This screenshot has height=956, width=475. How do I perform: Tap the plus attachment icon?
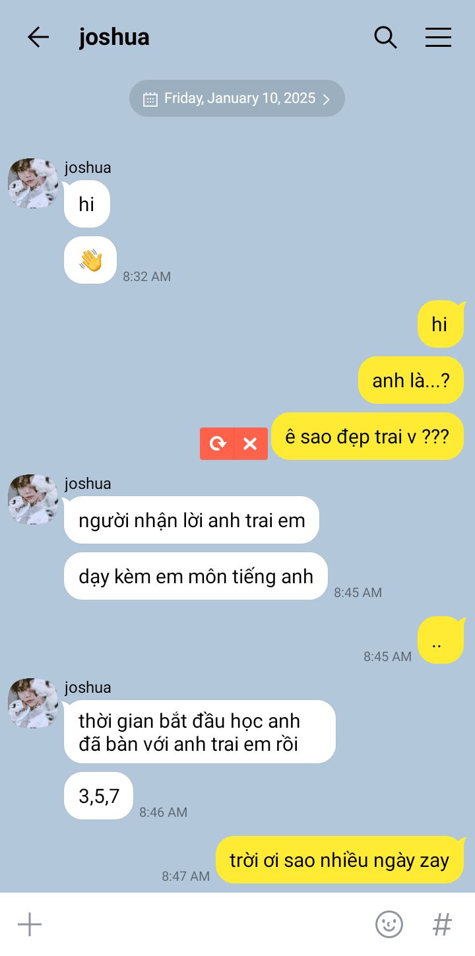(x=30, y=924)
